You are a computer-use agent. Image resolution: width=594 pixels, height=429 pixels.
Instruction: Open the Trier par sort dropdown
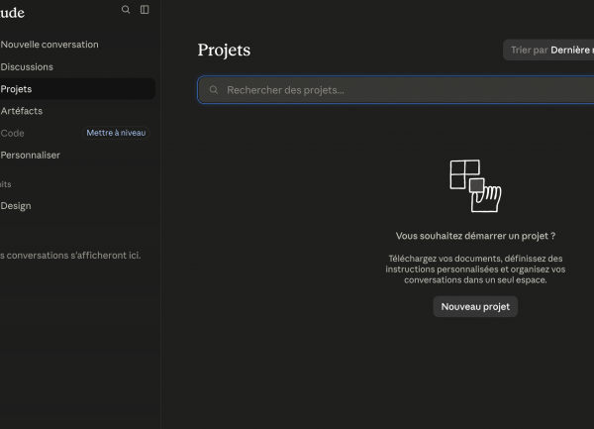pyautogui.click(x=548, y=50)
